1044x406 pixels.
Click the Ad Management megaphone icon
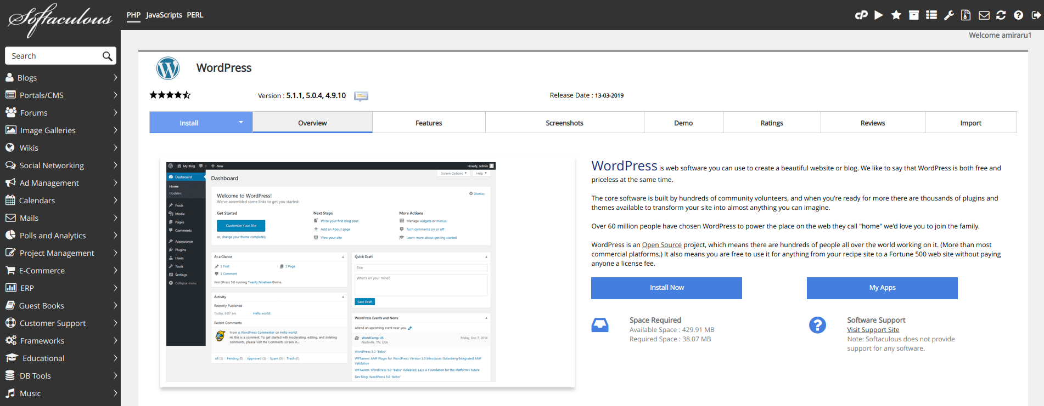click(10, 182)
